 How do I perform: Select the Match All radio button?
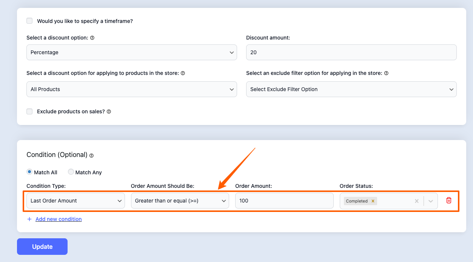29,172
